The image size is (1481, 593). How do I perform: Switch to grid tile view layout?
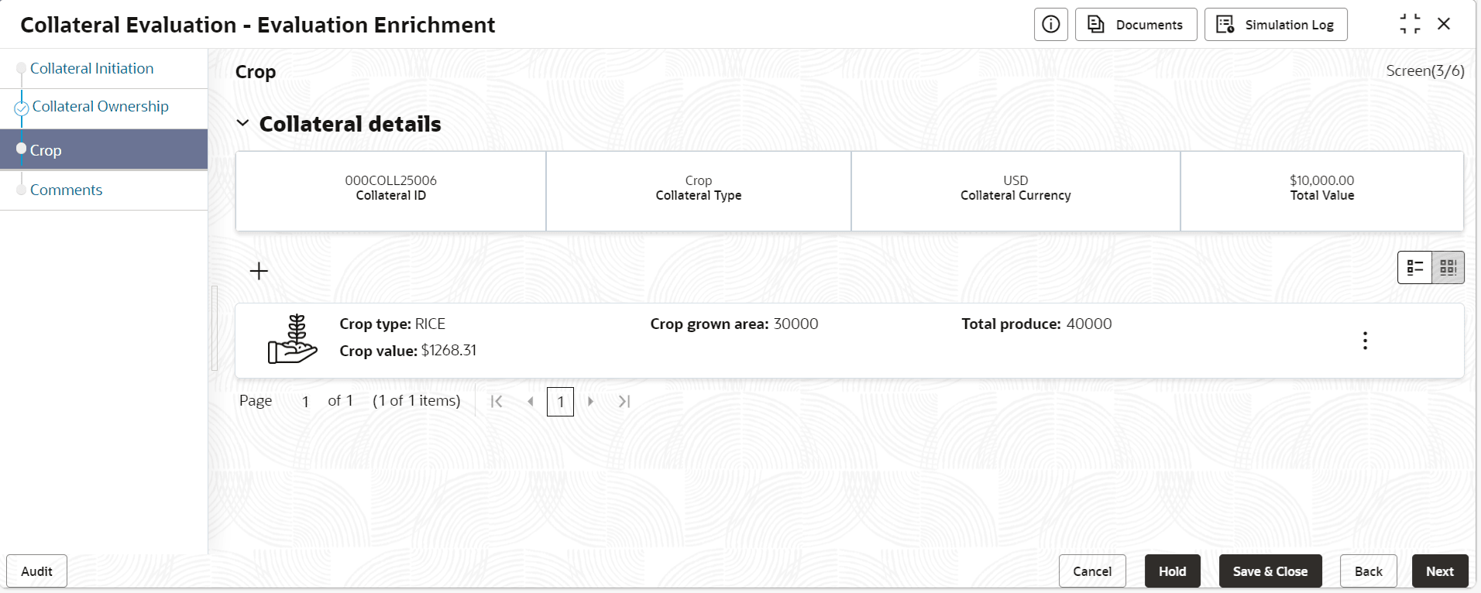[x=1448, y=268]
